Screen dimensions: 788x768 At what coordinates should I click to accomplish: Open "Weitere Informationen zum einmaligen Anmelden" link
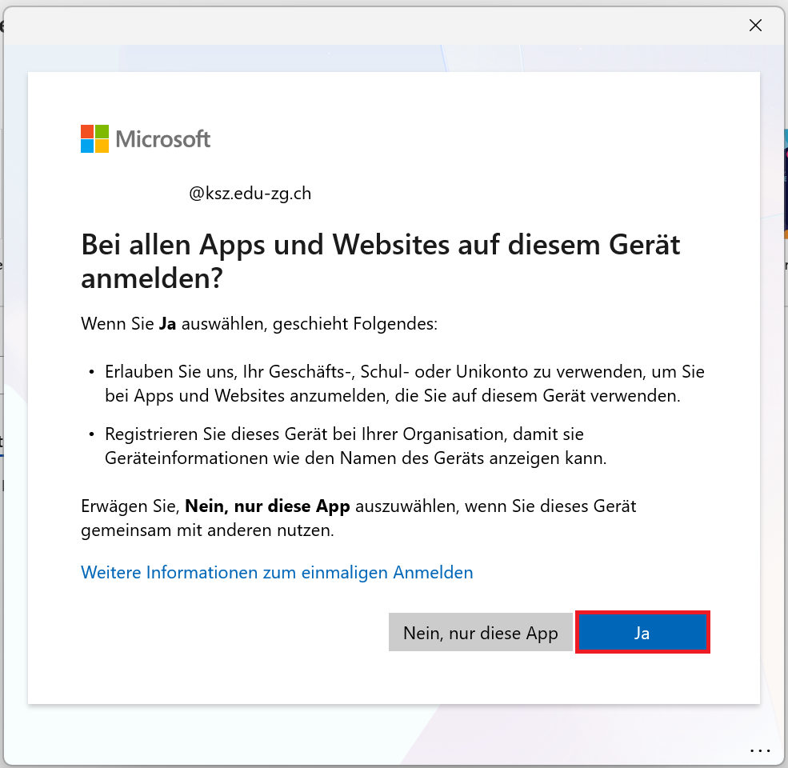click(277, 572)
